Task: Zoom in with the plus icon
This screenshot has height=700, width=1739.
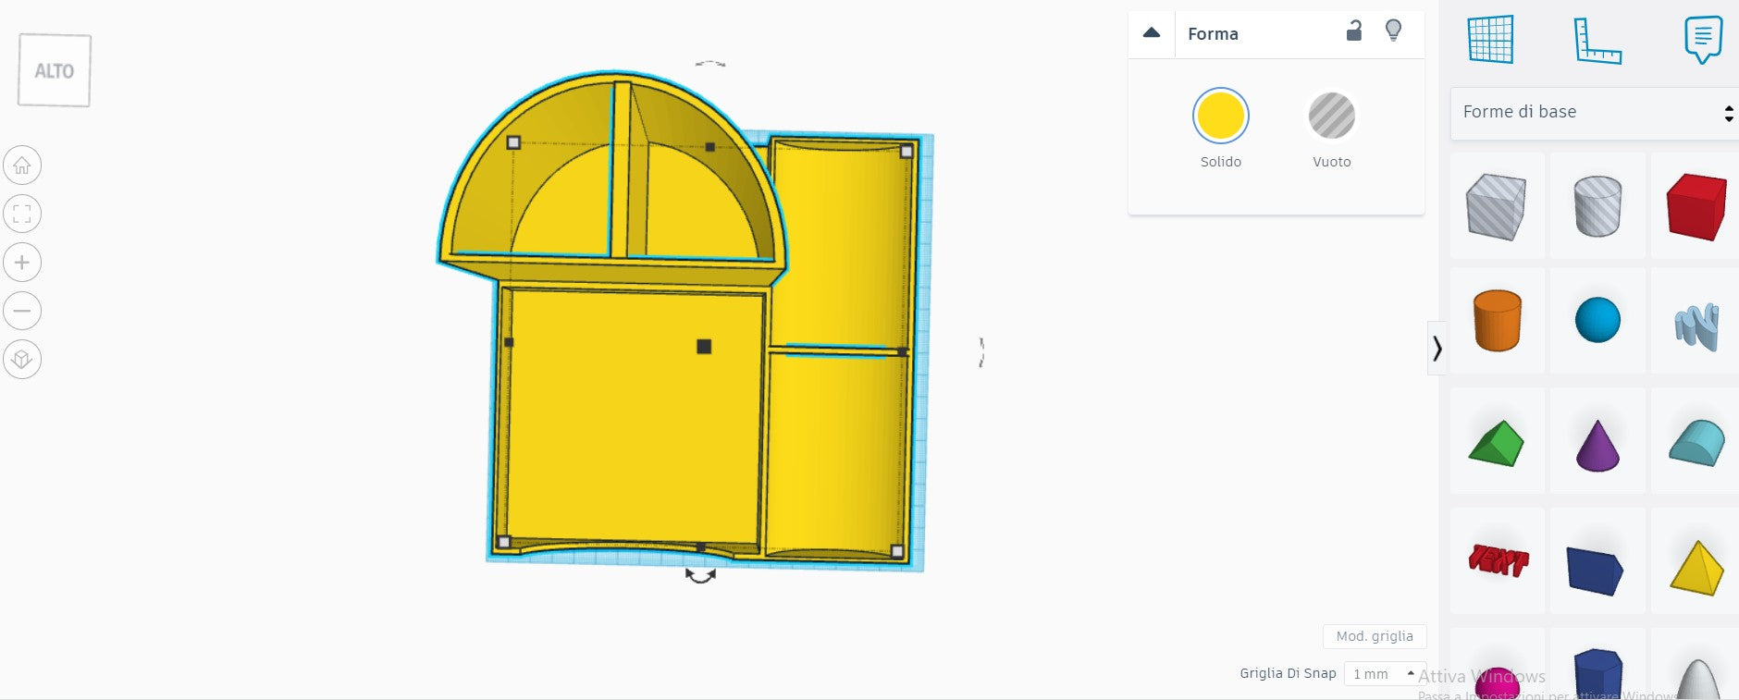Action: [22, 263]
